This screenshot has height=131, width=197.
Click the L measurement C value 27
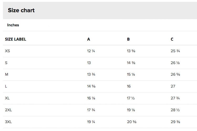(173, 86)
